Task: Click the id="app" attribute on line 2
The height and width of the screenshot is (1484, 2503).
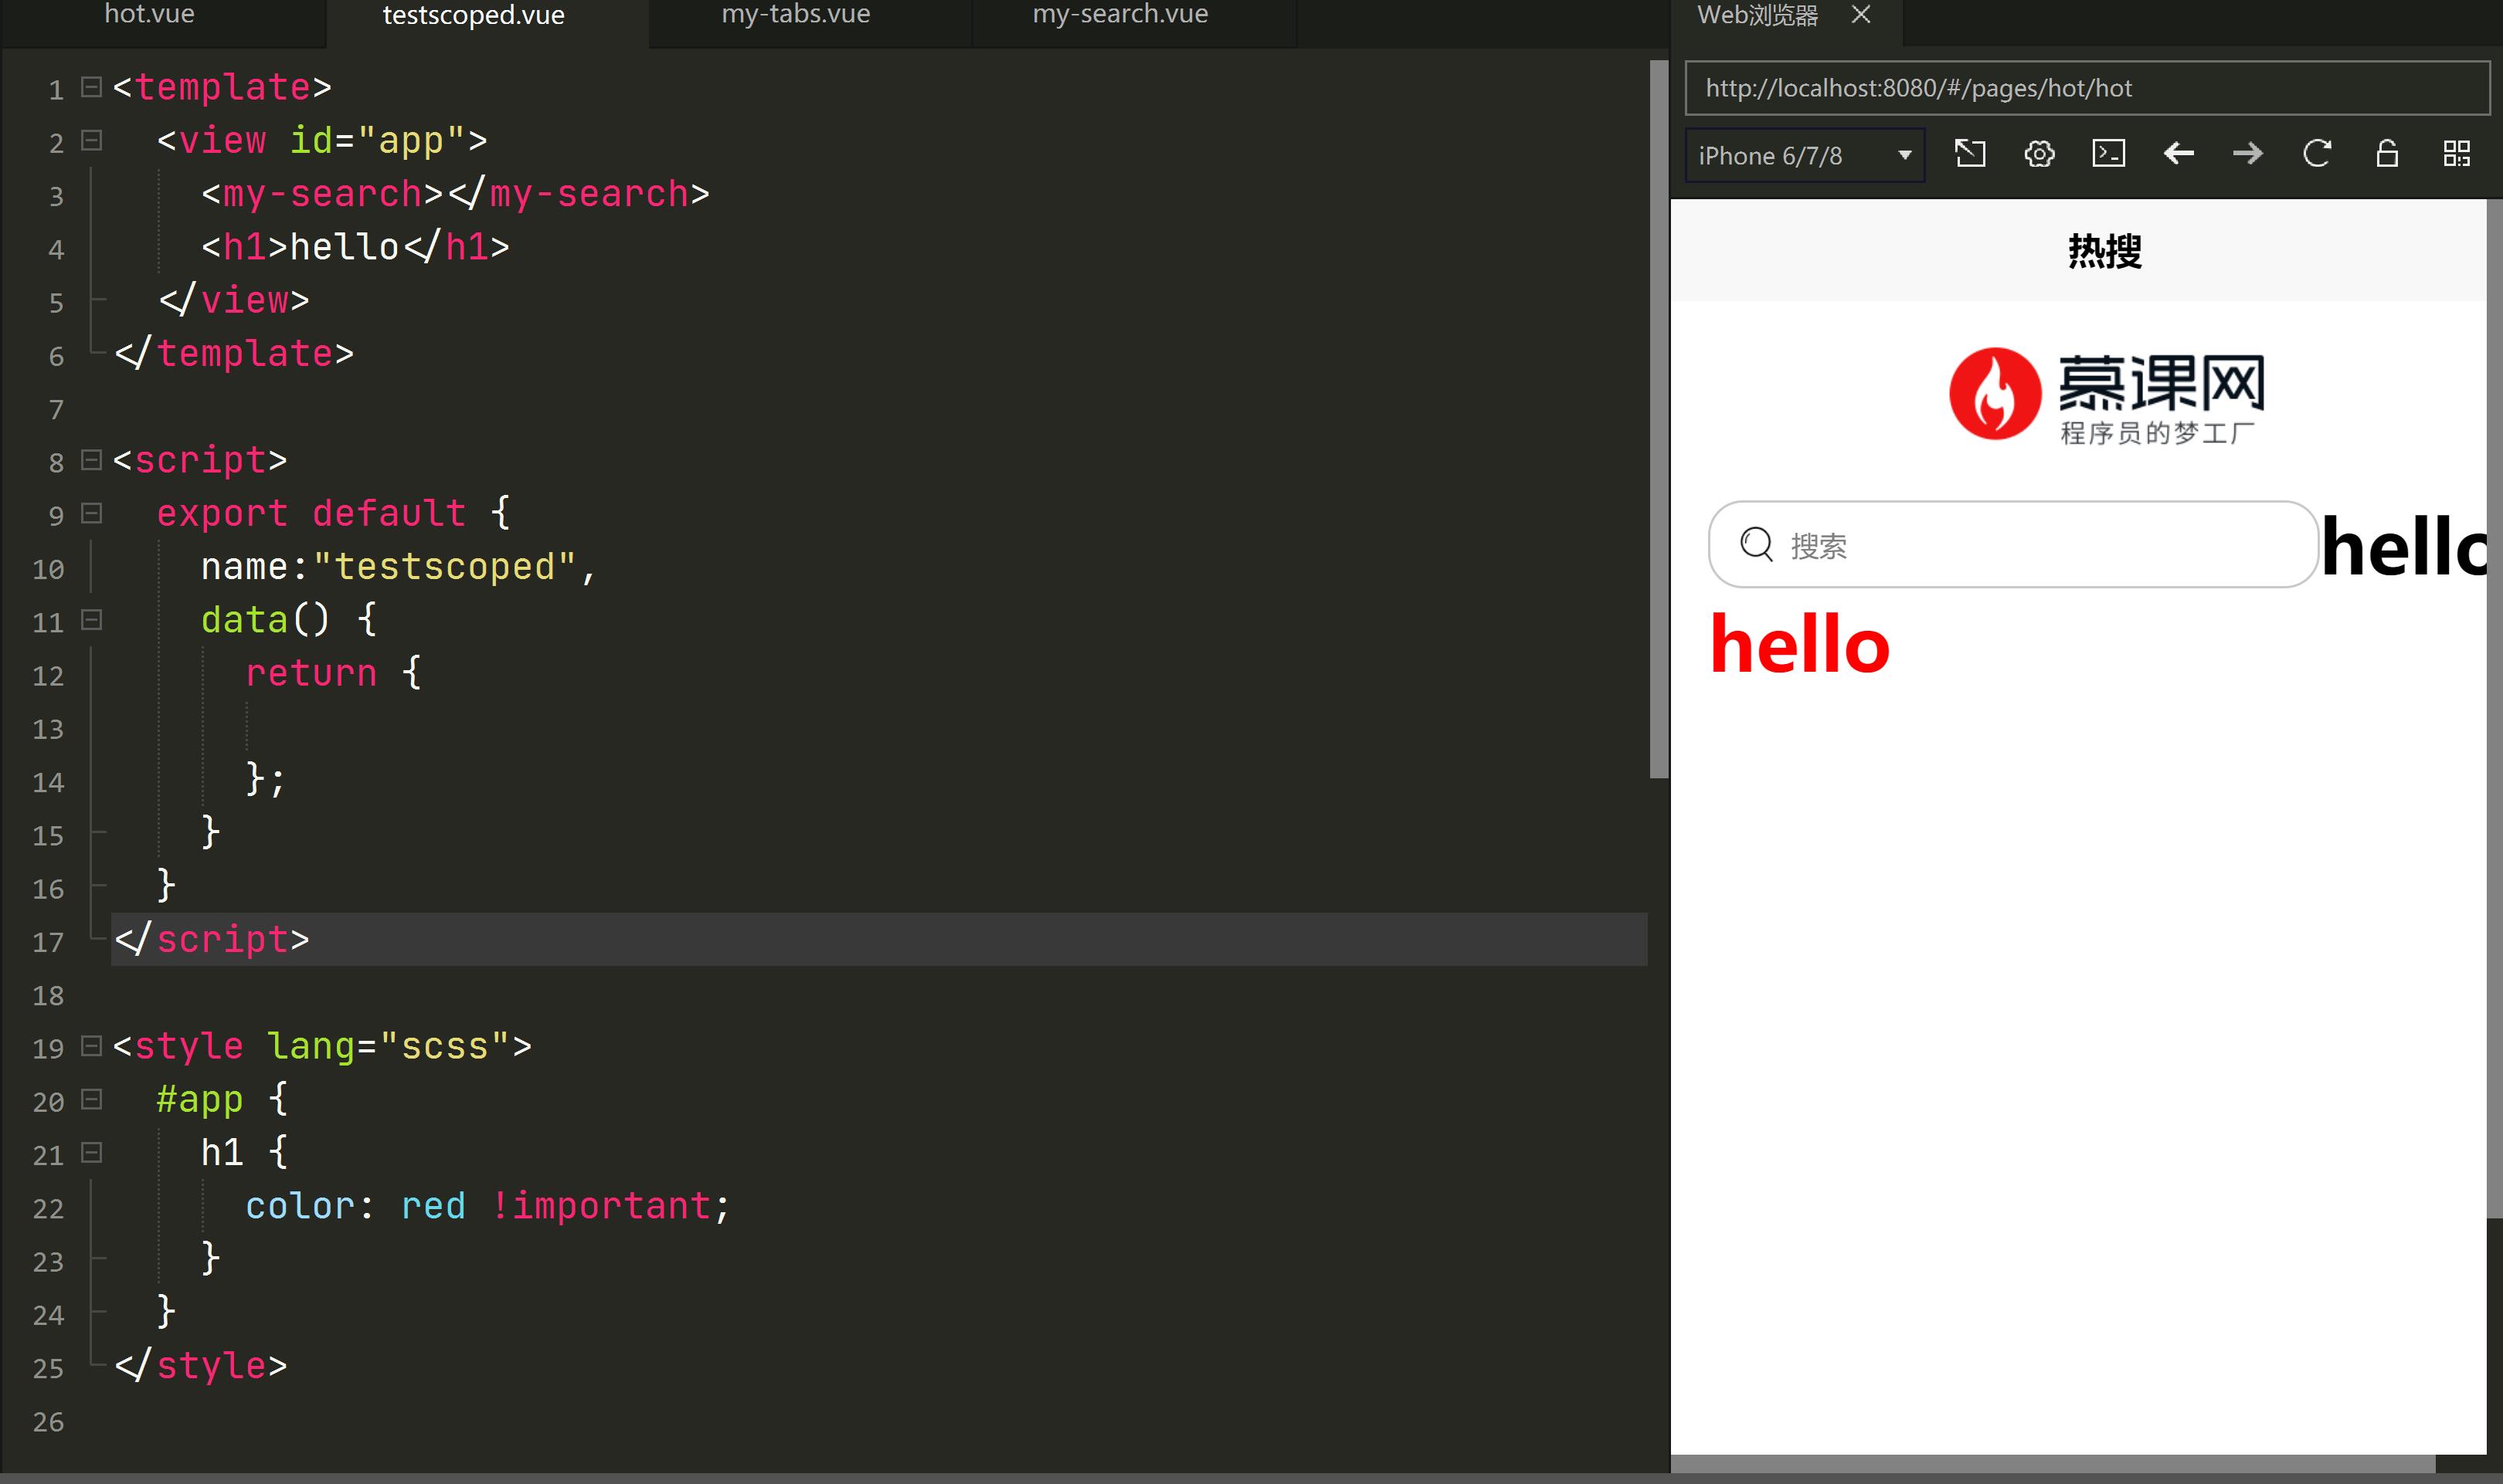Action: click(x=377, y=140)
